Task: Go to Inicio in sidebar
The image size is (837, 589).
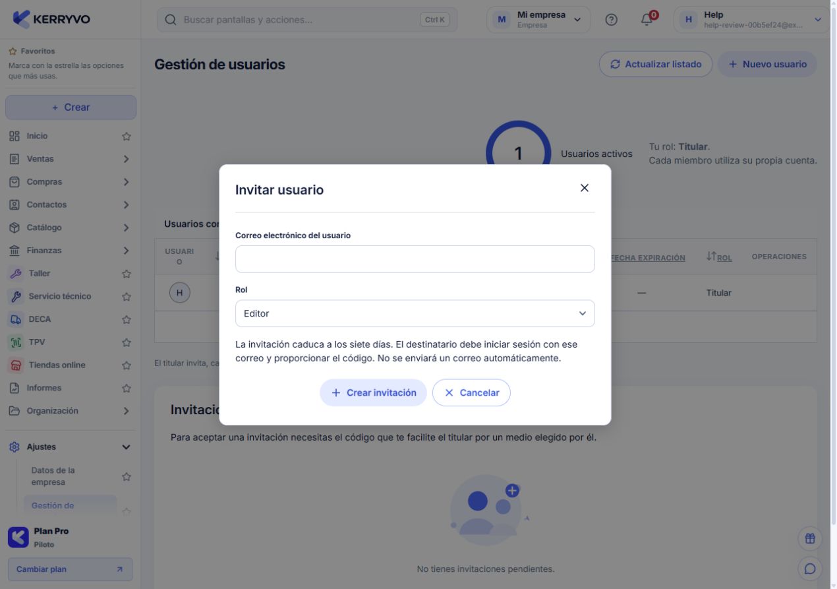Action: [x=37, y=136]
